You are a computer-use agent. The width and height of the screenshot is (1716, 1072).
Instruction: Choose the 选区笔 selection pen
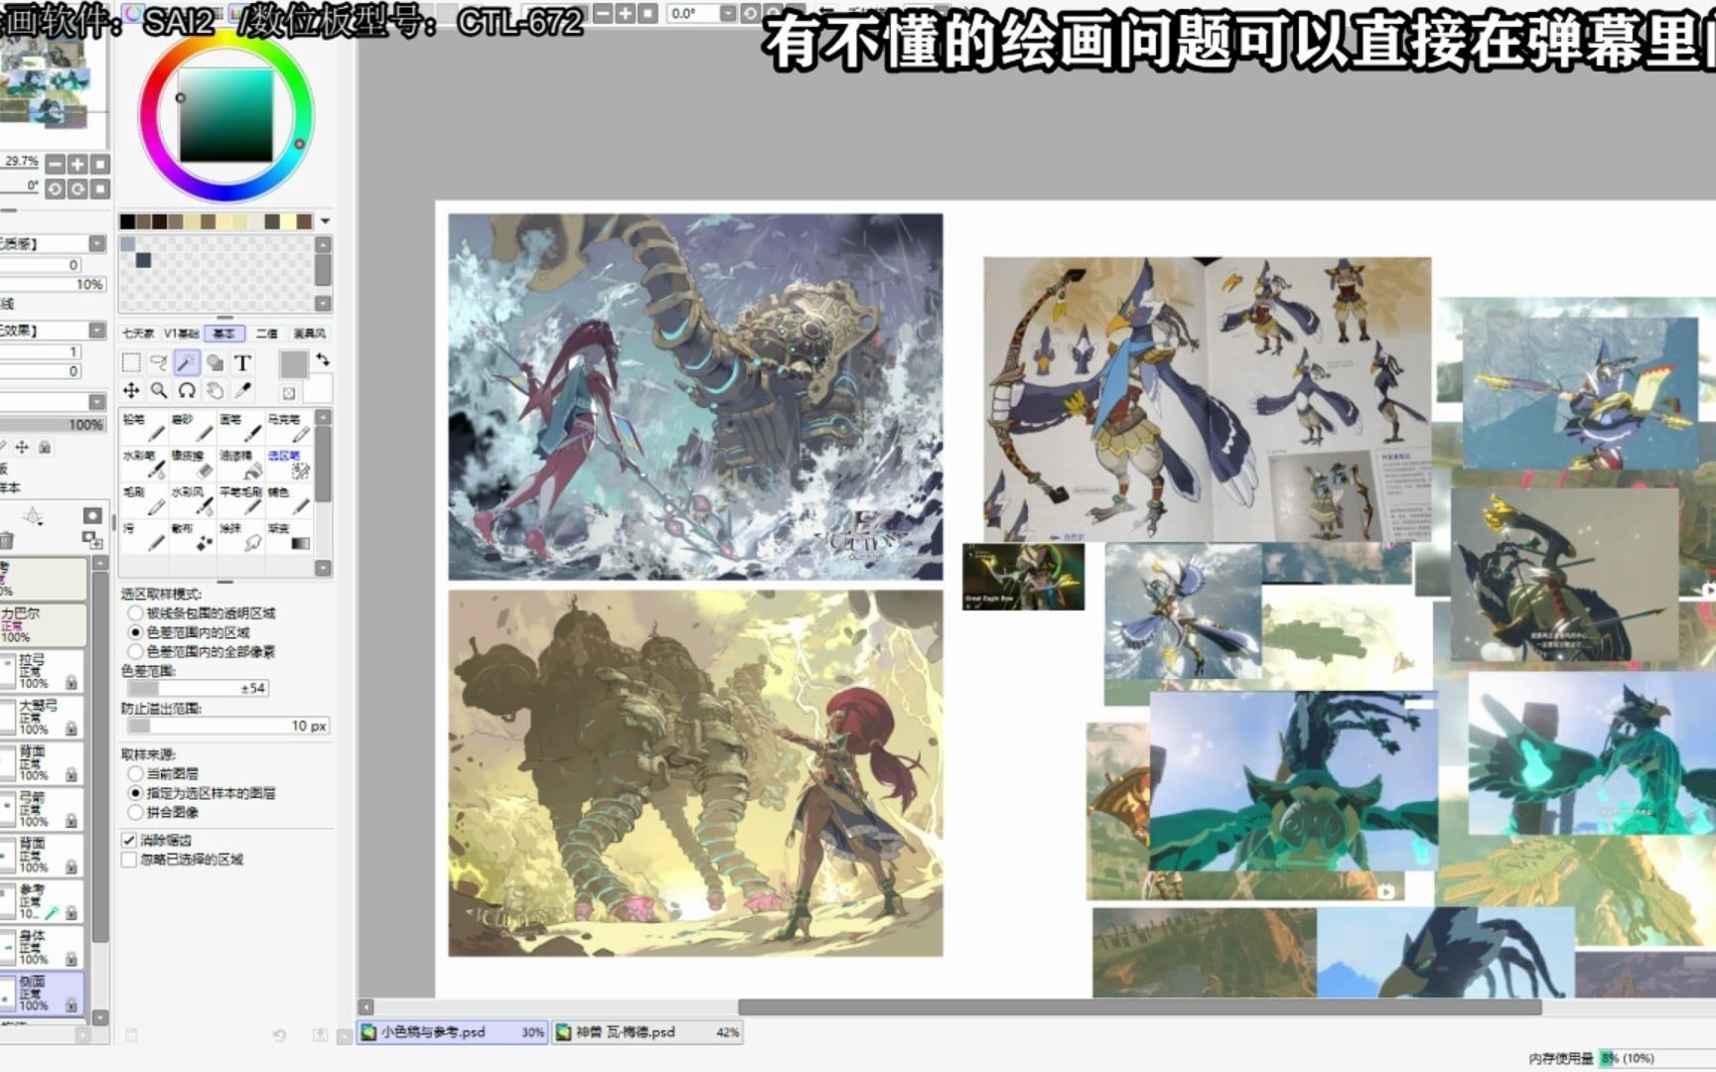pos(288,465)
